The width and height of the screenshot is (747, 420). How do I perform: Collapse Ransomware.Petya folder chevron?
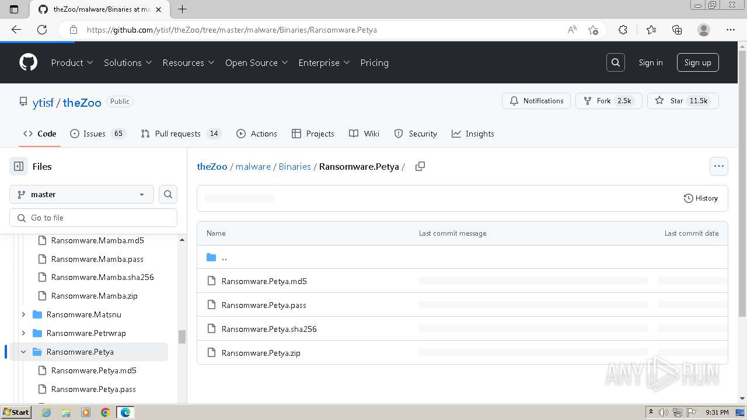click(x=23, y=352)
